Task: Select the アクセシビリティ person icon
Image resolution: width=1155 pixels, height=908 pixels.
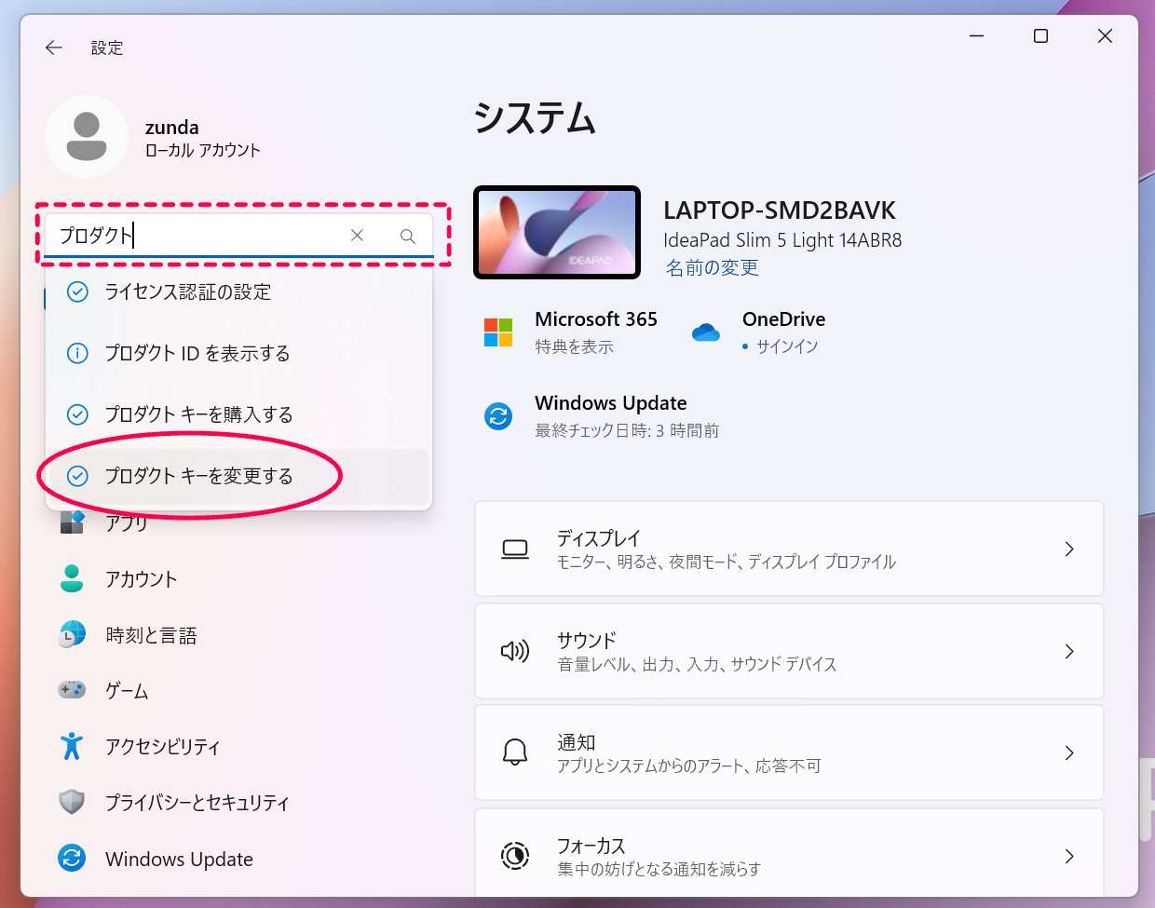Action: [73, 746]
